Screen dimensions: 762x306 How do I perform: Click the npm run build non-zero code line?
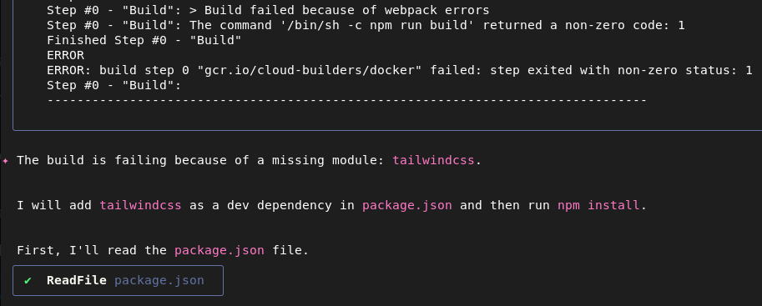(x=366, y=25)
